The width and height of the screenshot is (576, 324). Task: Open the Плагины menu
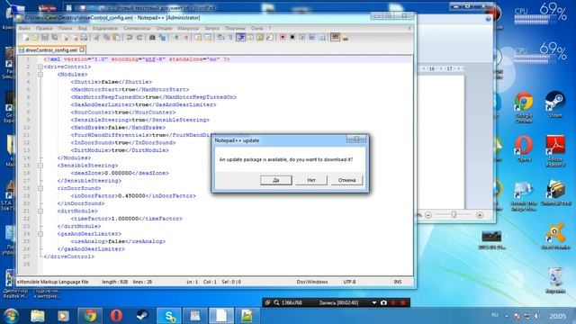coord(235,28)
